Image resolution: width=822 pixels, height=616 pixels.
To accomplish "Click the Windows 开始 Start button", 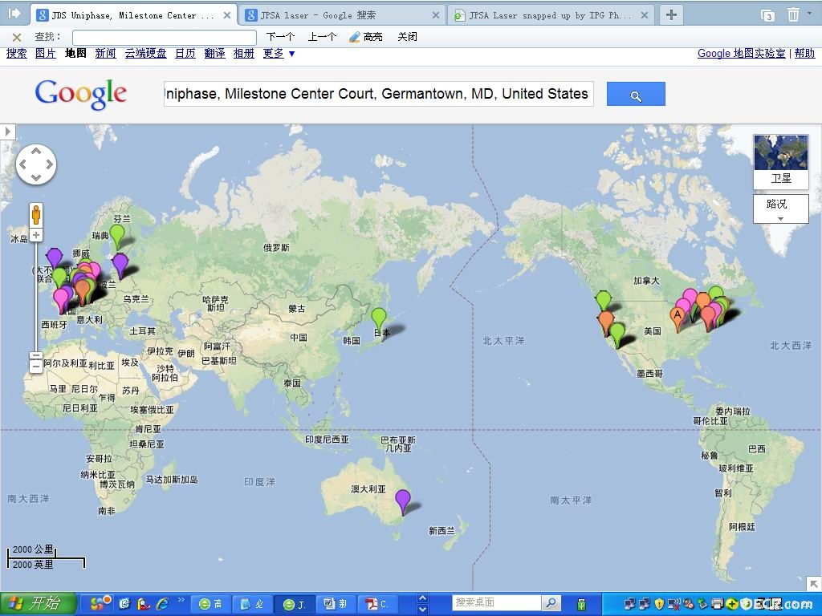I will click(x=39, y=603).
